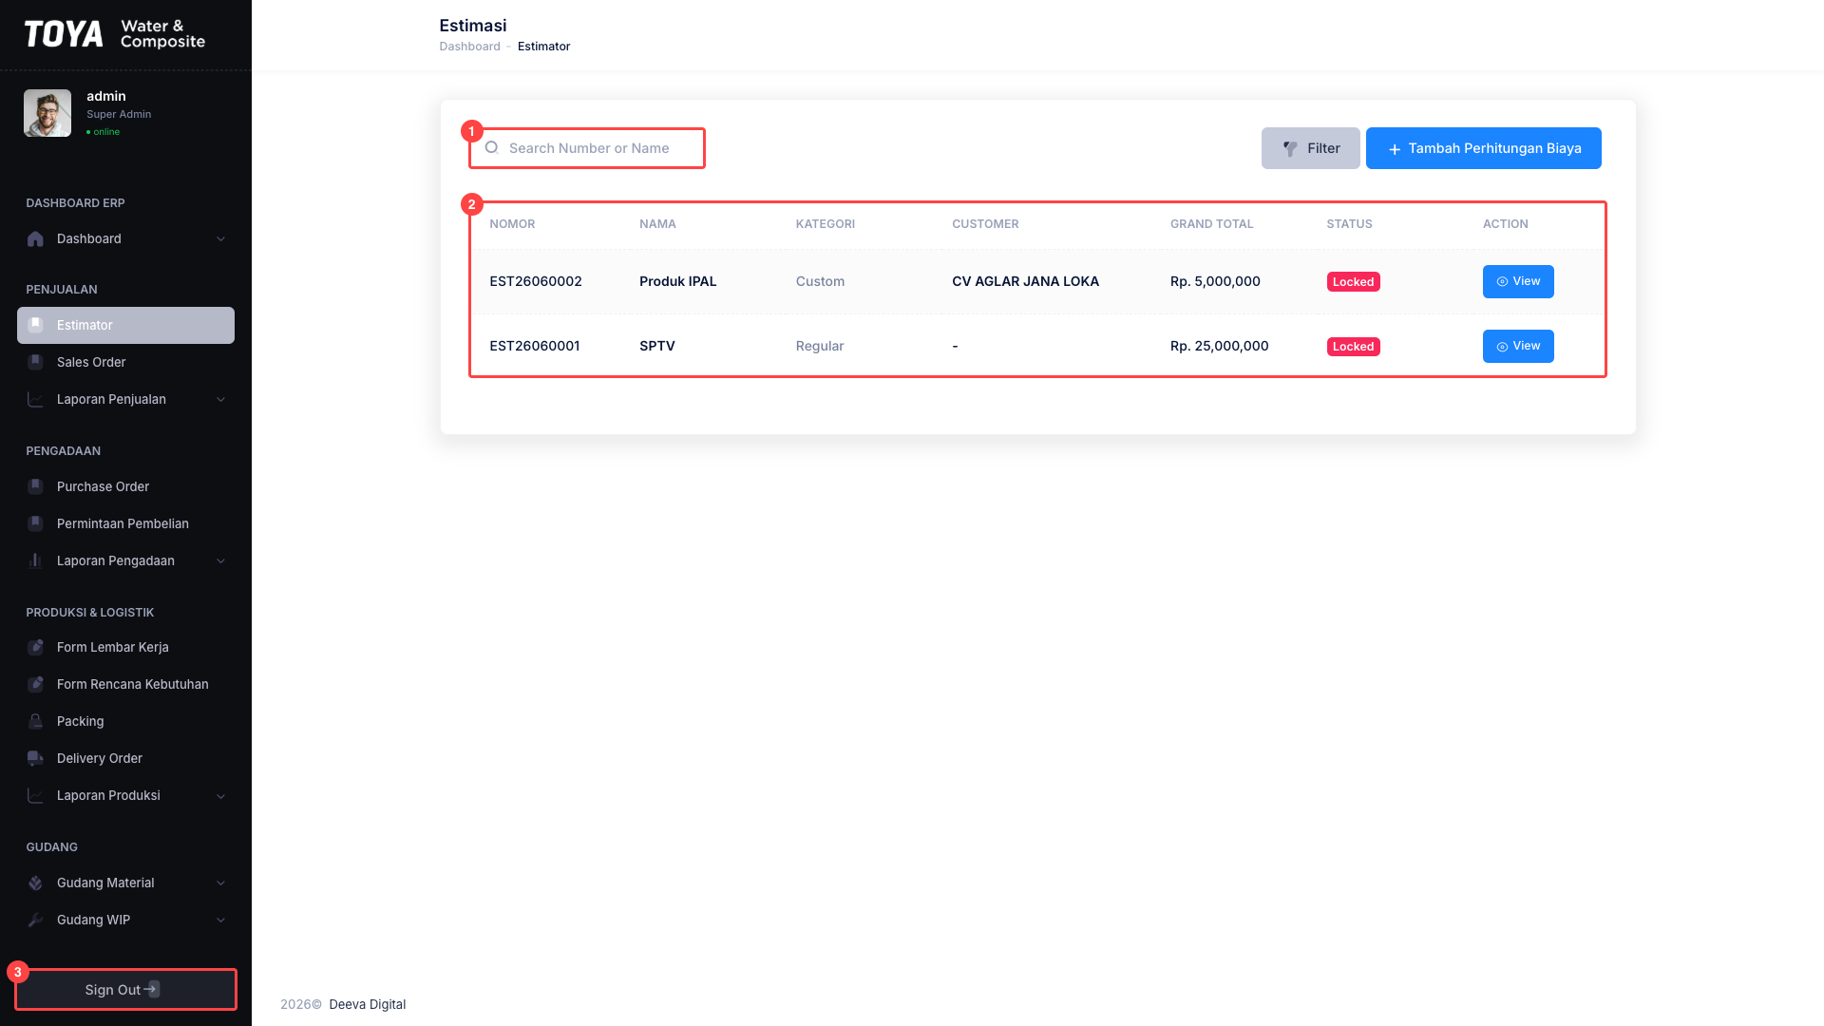Viewport: 1824px width, 1026px height.
Task: Click the Purchase Order icon
Action: [35, 486]
